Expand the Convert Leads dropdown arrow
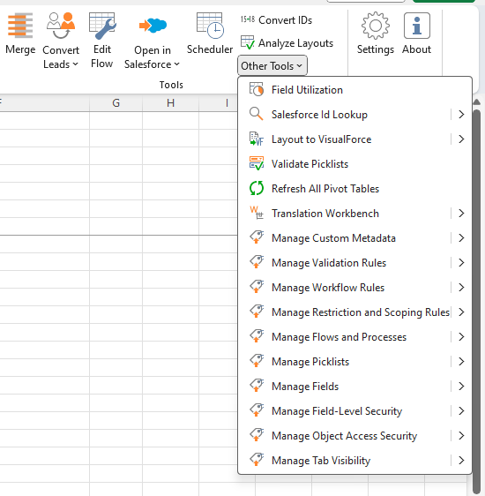485x496 pixels. tap(75, 64)
